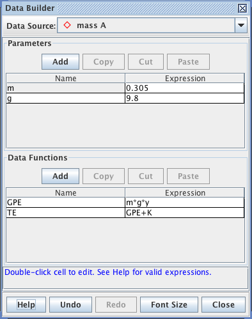Add a new parameter
Screen dimensions: 252x319
[60, 62]
